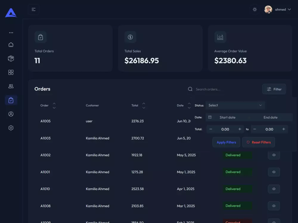
Task: Open the Profile user-circle icon in sidebar
Action: tap(11, 114)
